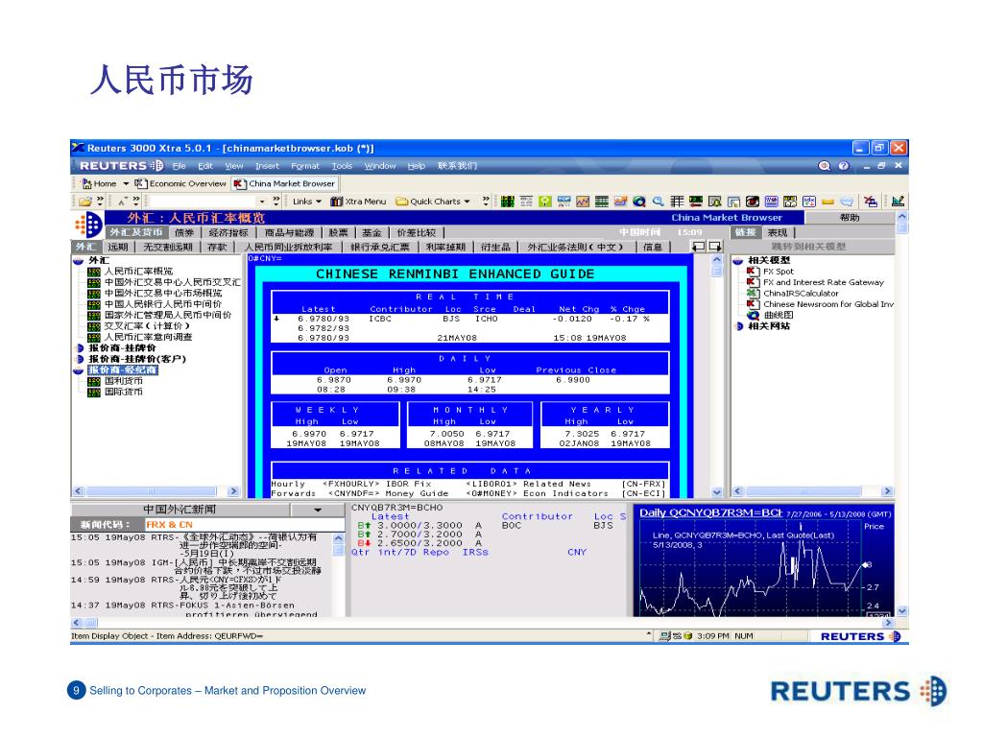Open the 曲线图 link in right panel
Viewport: 983px width, 737px height.
[779, 315]
